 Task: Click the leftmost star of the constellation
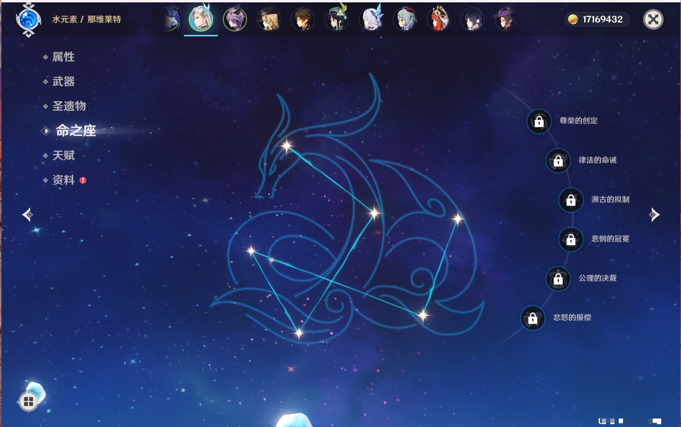click(x=251, y=251)
